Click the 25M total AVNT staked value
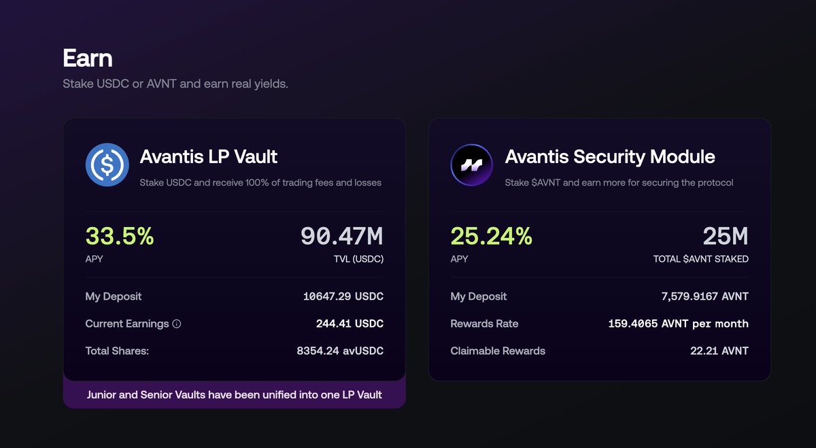Image resolution: width=816 pixels, height=448 pixels. (x=725, y=236)
